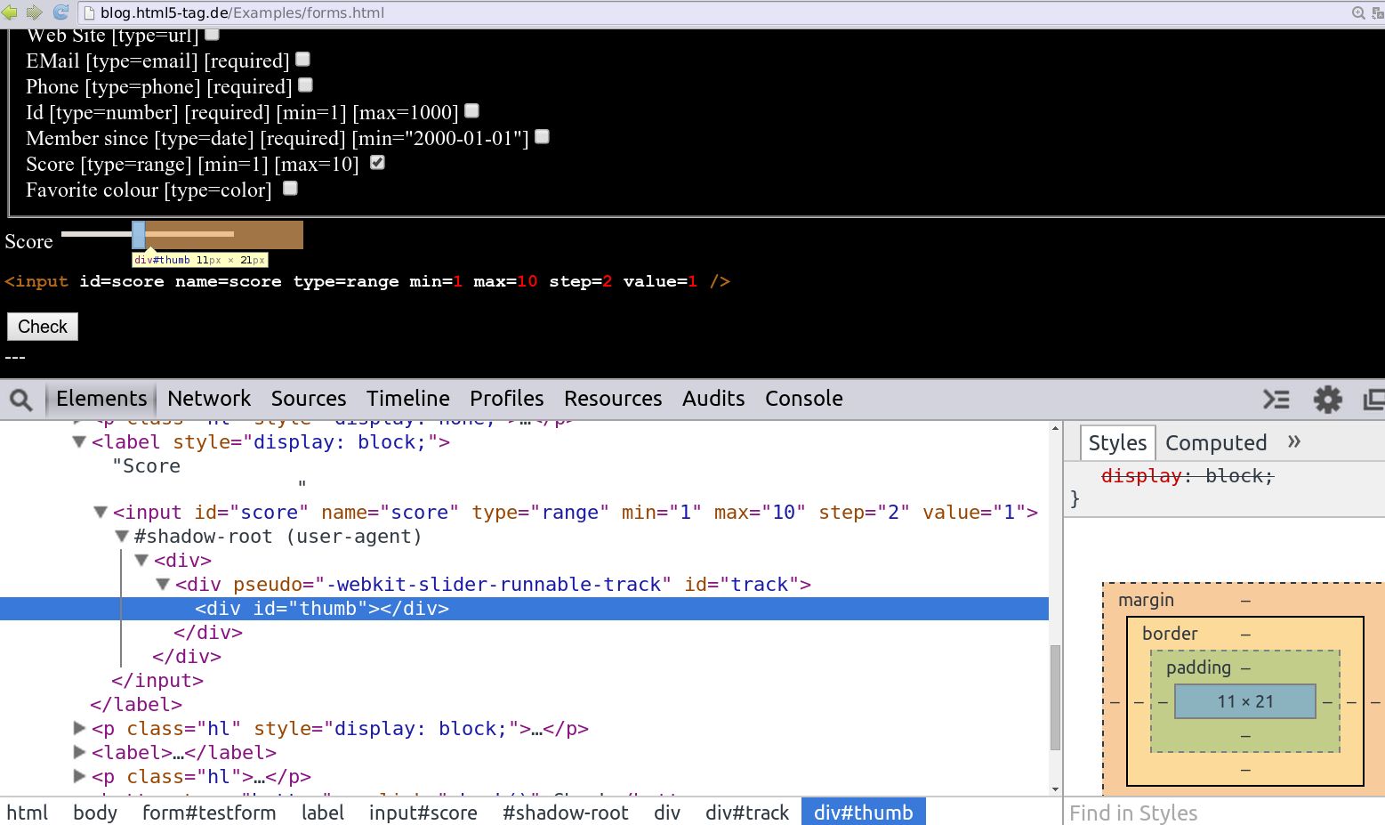Viewport: 1385px width, 825px height.
Task: Toggle the Id type=number checkbox
Action: coord(472,110)
